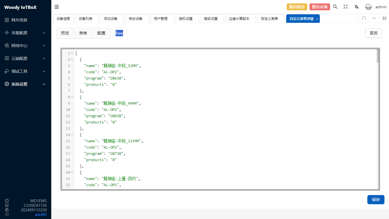
Task: Refresh the current tab page icon
Action: click(x=364, y=18)
